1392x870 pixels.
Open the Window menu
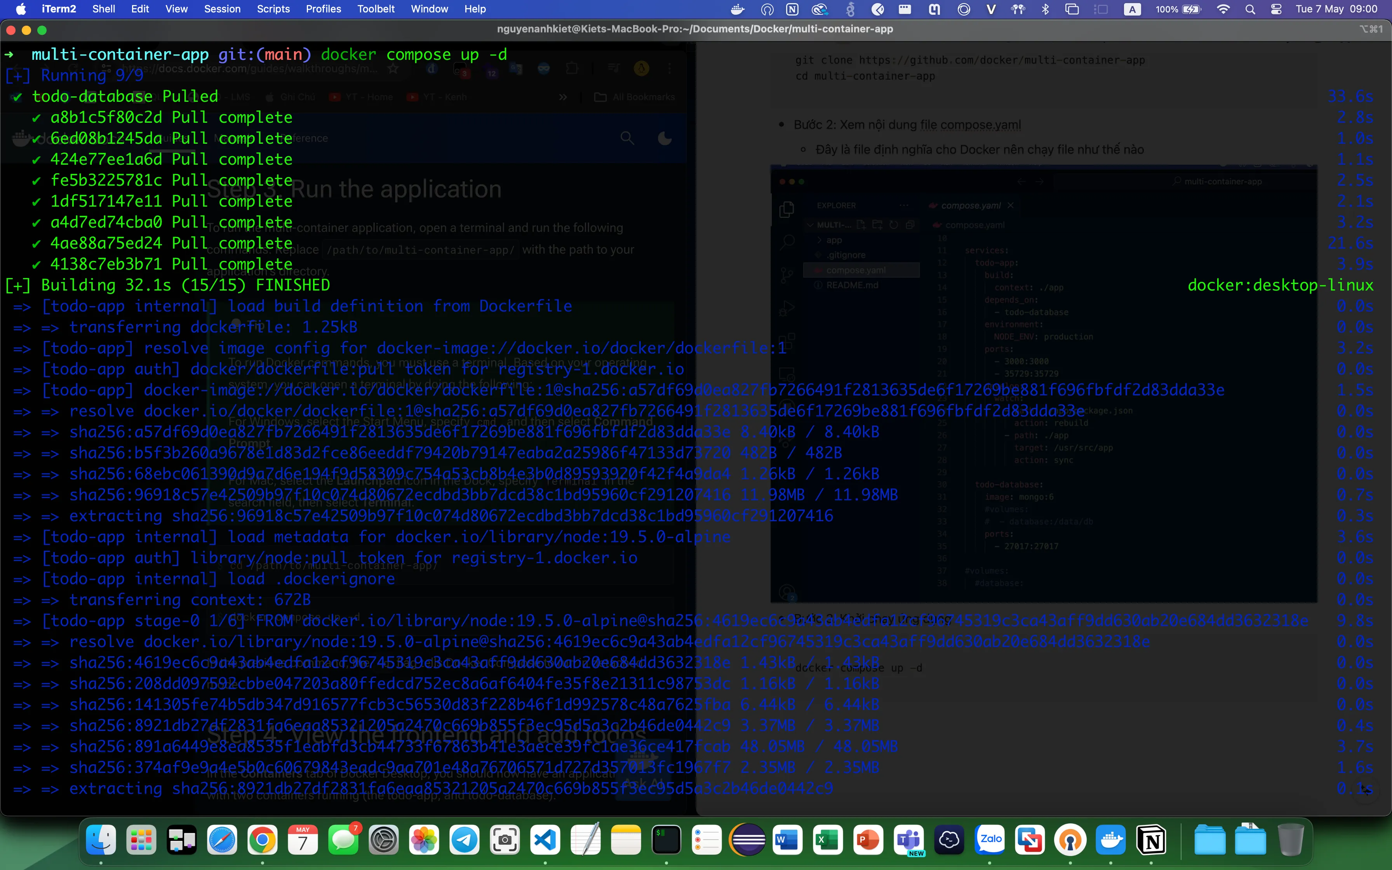tap(429, 9)
